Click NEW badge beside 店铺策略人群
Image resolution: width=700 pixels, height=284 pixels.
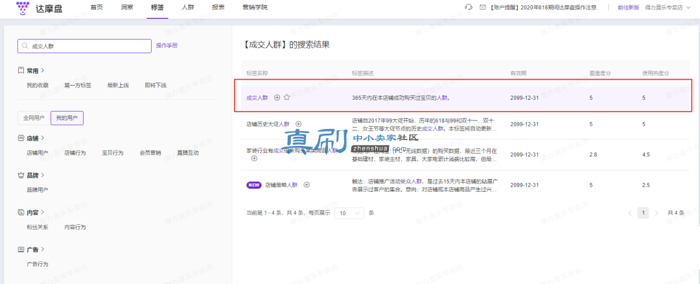[x=253, y=185]
